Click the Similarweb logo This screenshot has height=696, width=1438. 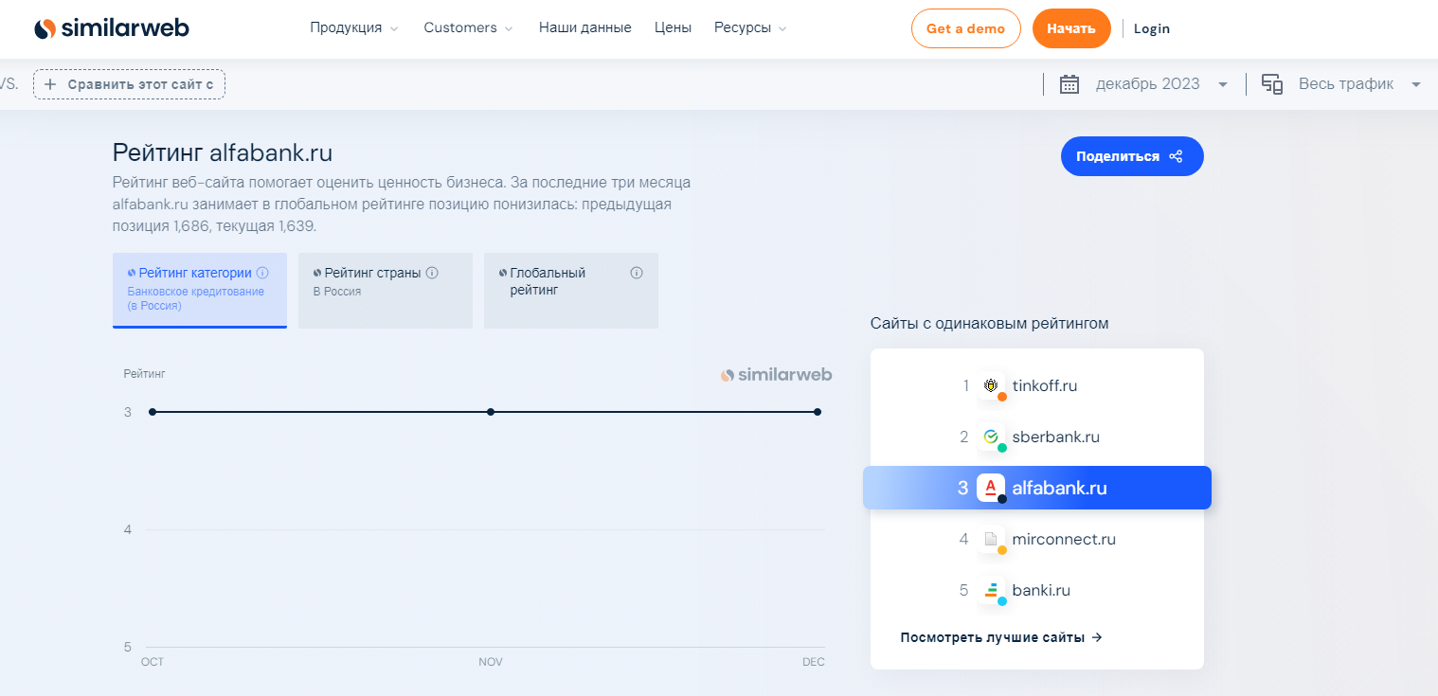[x=112, y=28]
